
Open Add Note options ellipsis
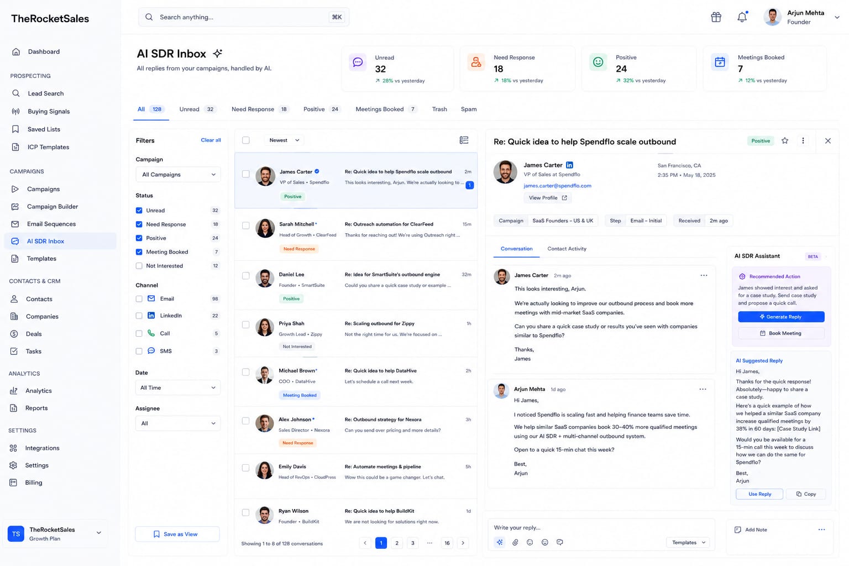821,530
